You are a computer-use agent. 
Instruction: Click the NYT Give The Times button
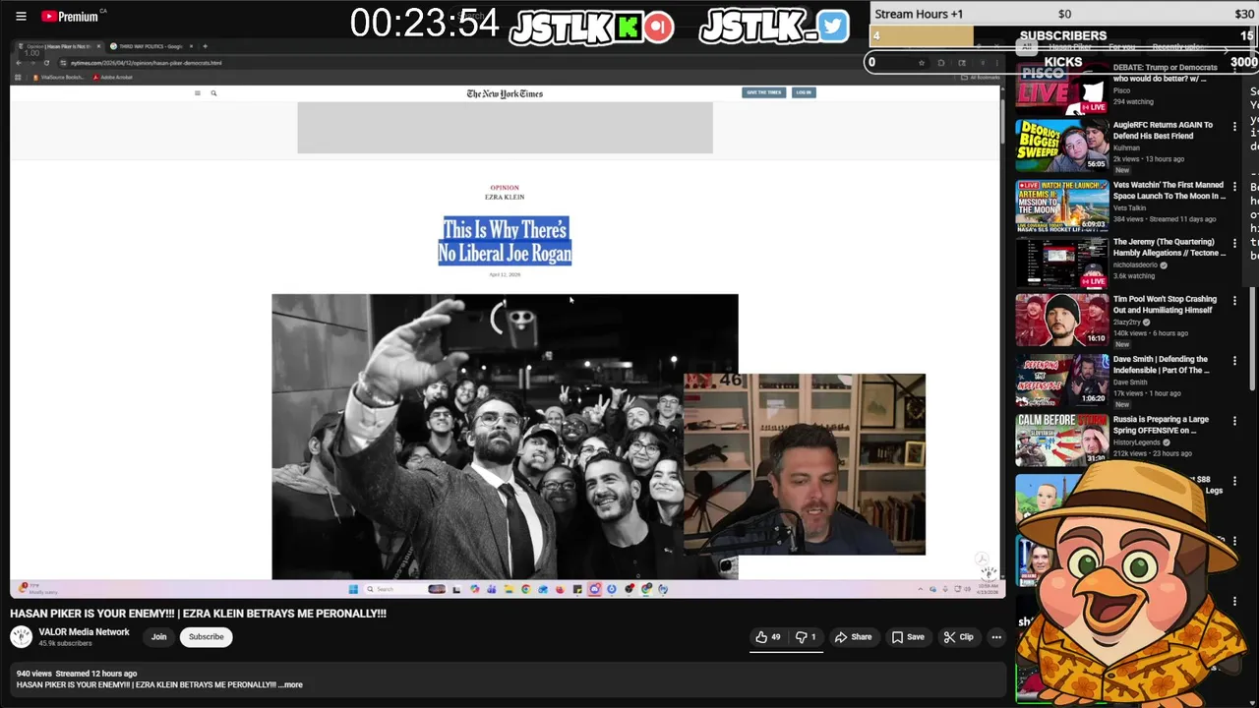(x=763, y=92)
